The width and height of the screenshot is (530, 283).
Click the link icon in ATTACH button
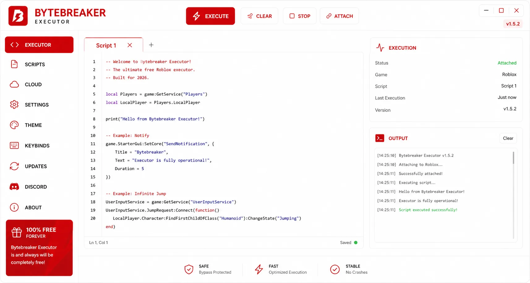coord(329,16)
